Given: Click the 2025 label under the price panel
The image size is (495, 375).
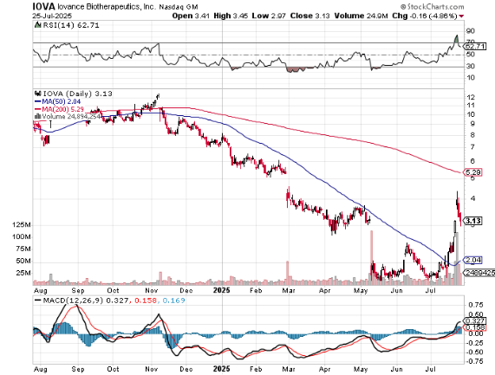Looking at the screenshot, I should click(222, 290).
